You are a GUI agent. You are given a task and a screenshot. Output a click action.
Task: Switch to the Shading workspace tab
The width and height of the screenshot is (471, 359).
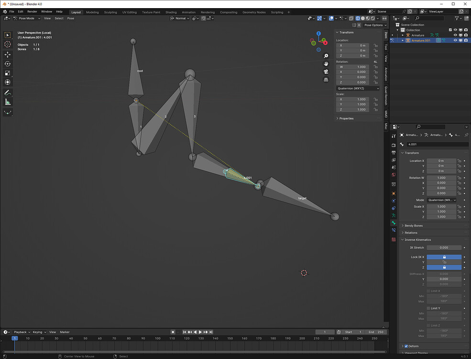[171, 12]
